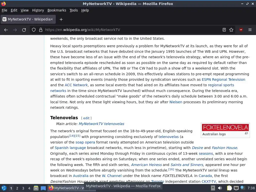Follow the W. Channel link

[x=112, y=176]
